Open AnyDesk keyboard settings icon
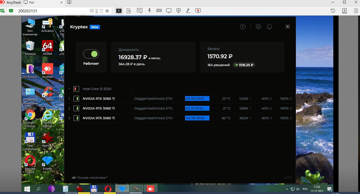Image resolution: width=360 pixels, height=194 pixels. coord(159,11)
